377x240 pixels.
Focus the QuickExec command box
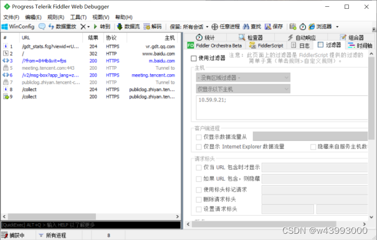[91, 225]
